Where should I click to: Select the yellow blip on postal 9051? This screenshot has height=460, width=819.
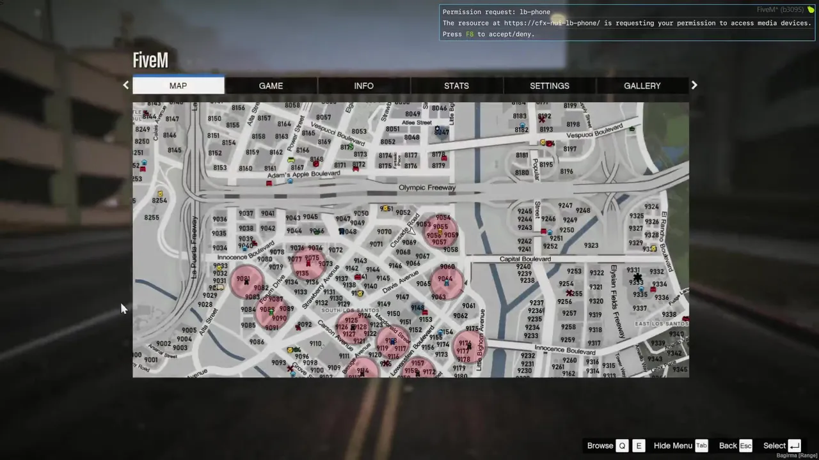(x=385, y=209)
